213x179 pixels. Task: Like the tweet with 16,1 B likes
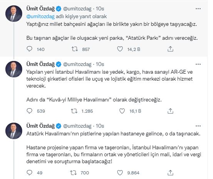click(x=122, y=111)
